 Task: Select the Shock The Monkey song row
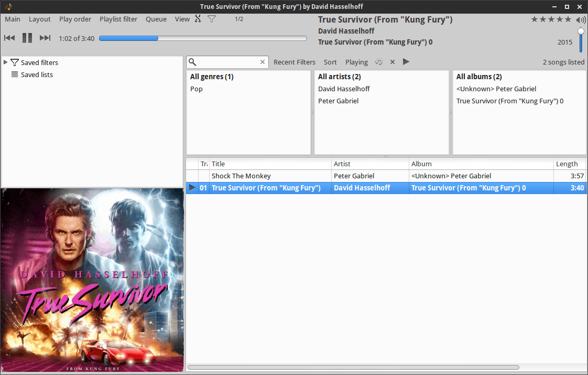click(x=386, y=176)
